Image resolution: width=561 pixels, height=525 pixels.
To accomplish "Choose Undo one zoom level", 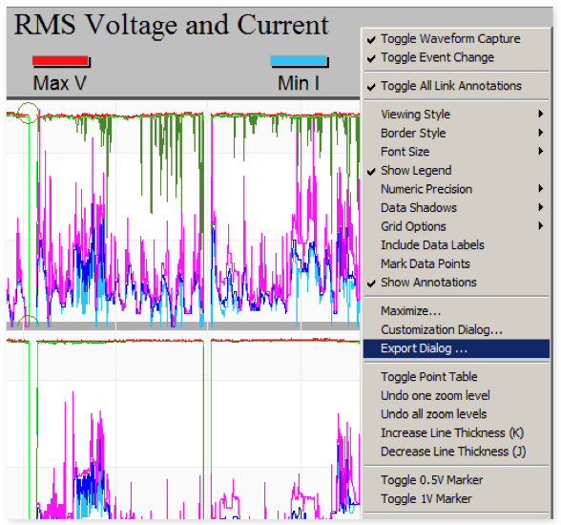I will click(x=456, y=395).
